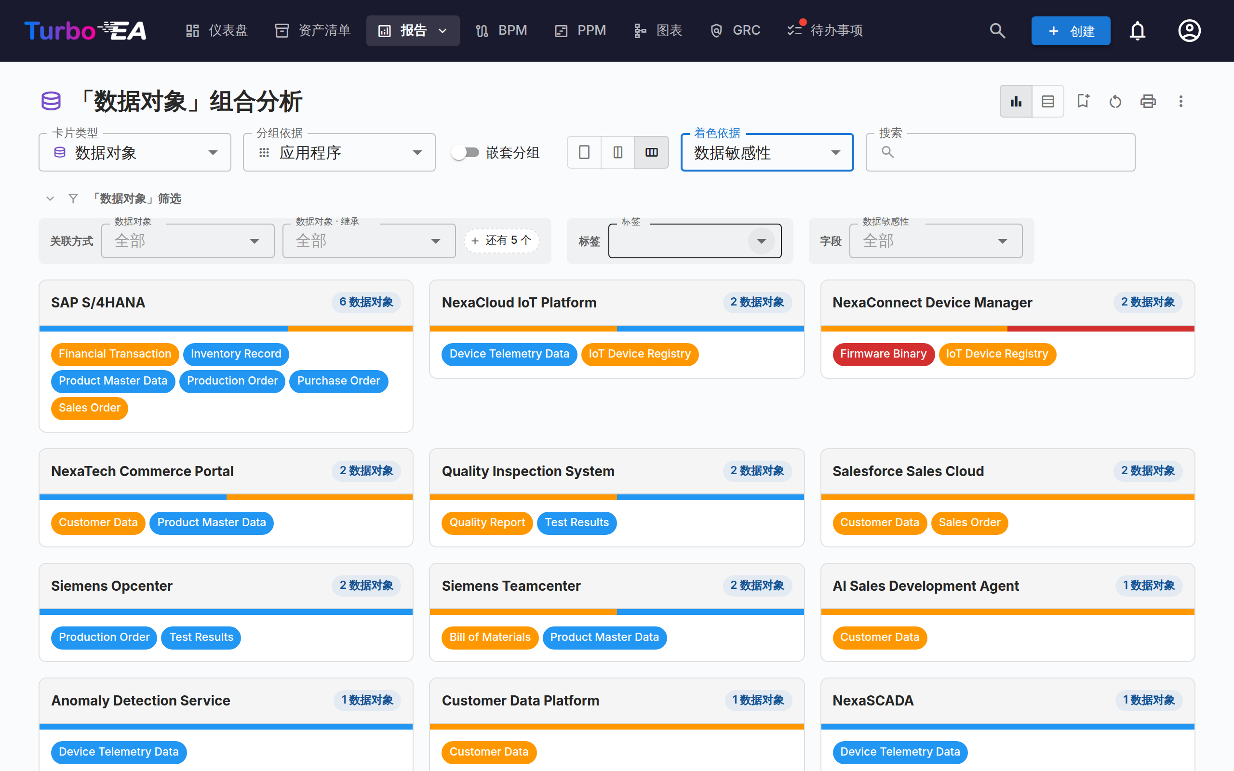Click the purple data object title icon
This screenshot has height=771, width=1234.
coord(51,101)
